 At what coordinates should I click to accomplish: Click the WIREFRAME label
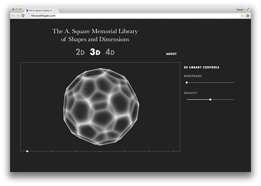[193, 76]
